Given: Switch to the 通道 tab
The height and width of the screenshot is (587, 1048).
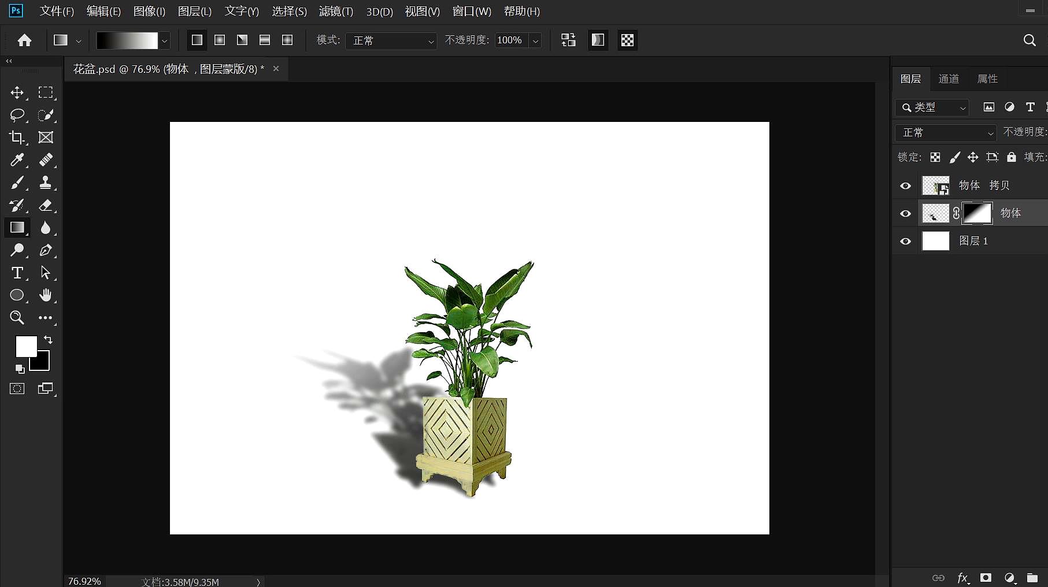Looking at the screenshot, I should 949,79.
